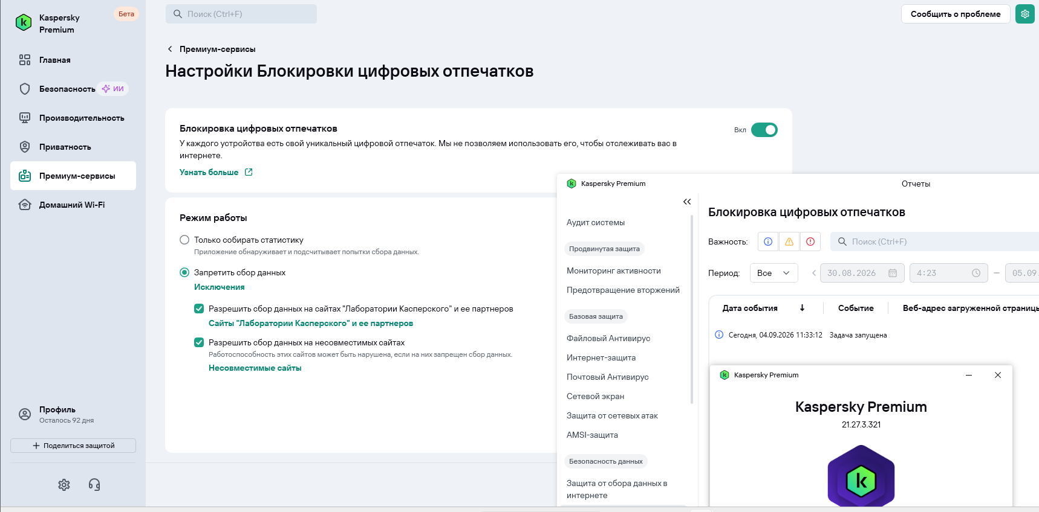Click the Веб-адрес загруженной страницы column header
This screenshot has width=1039, height=512.
pyautogui.click(x=971, y=308)
